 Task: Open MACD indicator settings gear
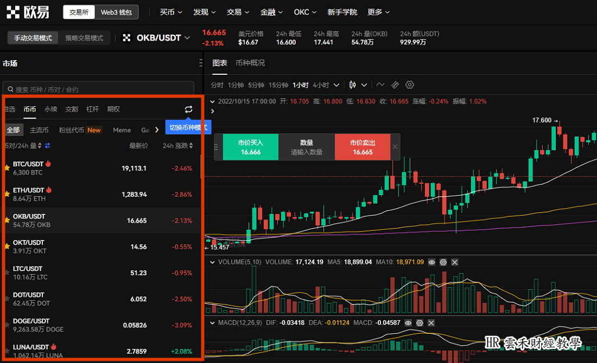point(420,323)
